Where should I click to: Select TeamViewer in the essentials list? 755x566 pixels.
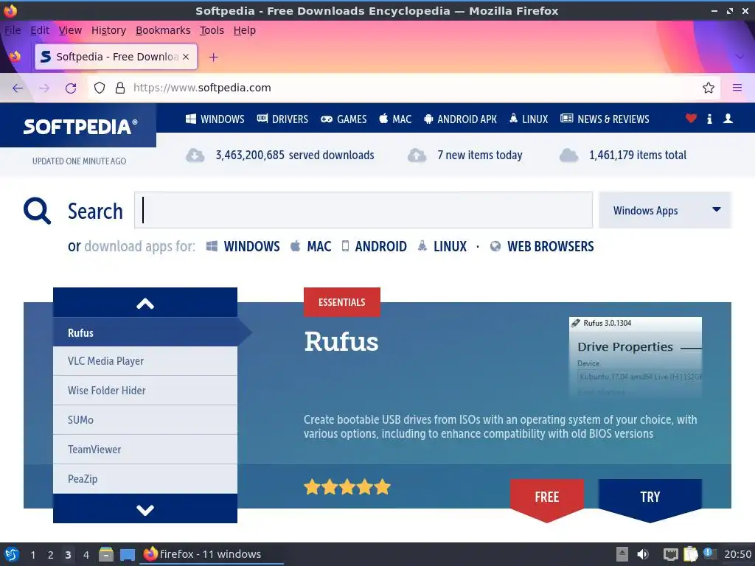pyautogui.click(x=145, y=449)
